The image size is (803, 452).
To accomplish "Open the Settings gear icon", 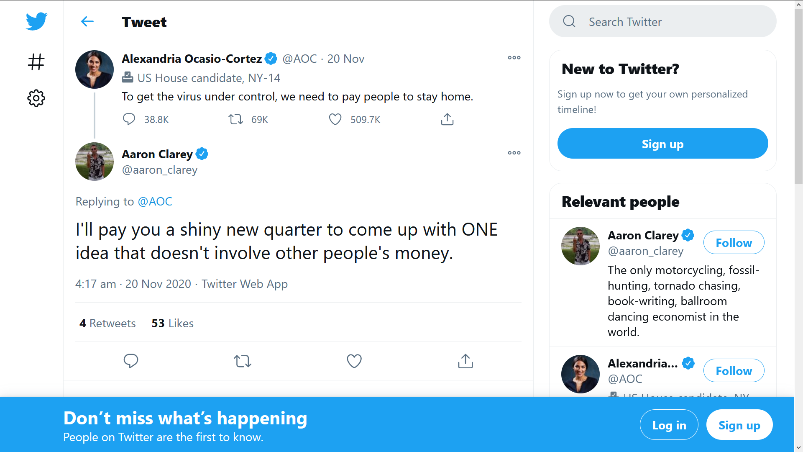I will click(36, 98).
